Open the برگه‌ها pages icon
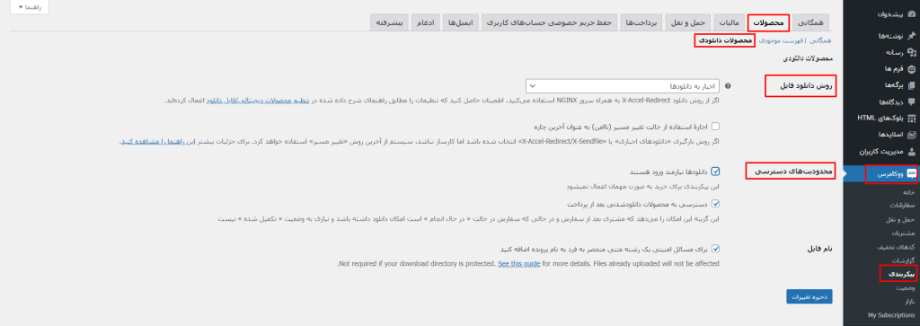 coord(911,85)
